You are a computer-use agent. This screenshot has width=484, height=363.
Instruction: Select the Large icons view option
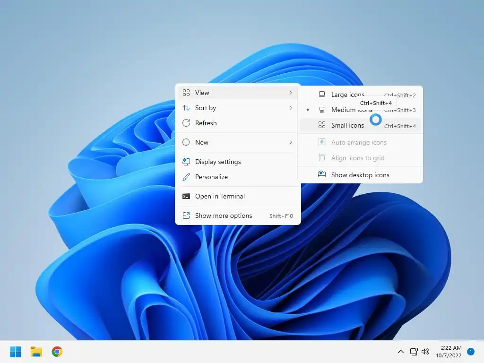pos(360,95)
